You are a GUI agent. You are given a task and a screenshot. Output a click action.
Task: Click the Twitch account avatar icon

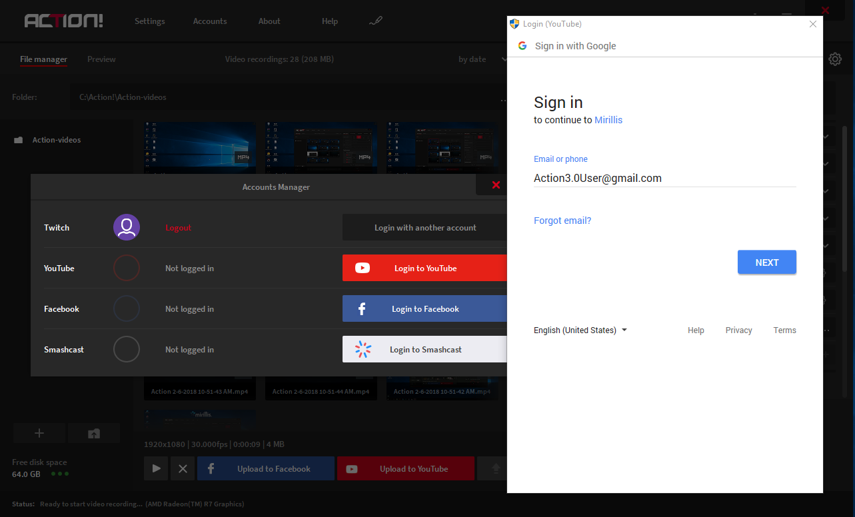pos(126,227)
